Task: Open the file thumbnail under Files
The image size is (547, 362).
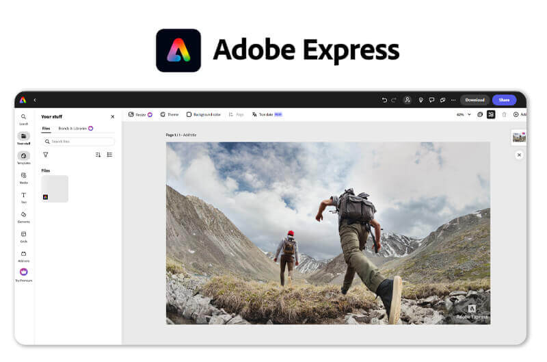Action: click(x=55, y=189)
